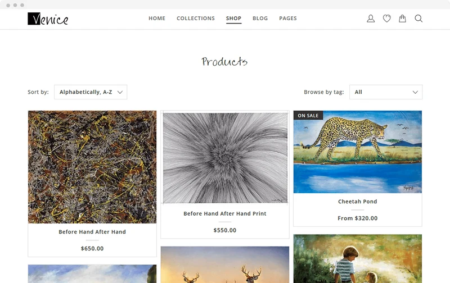Click the grey spiral drawing thumbnail

[x=225, y=158]
